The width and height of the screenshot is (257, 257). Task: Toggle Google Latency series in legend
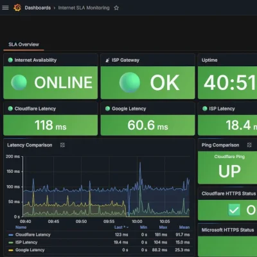tap(30, 250)
